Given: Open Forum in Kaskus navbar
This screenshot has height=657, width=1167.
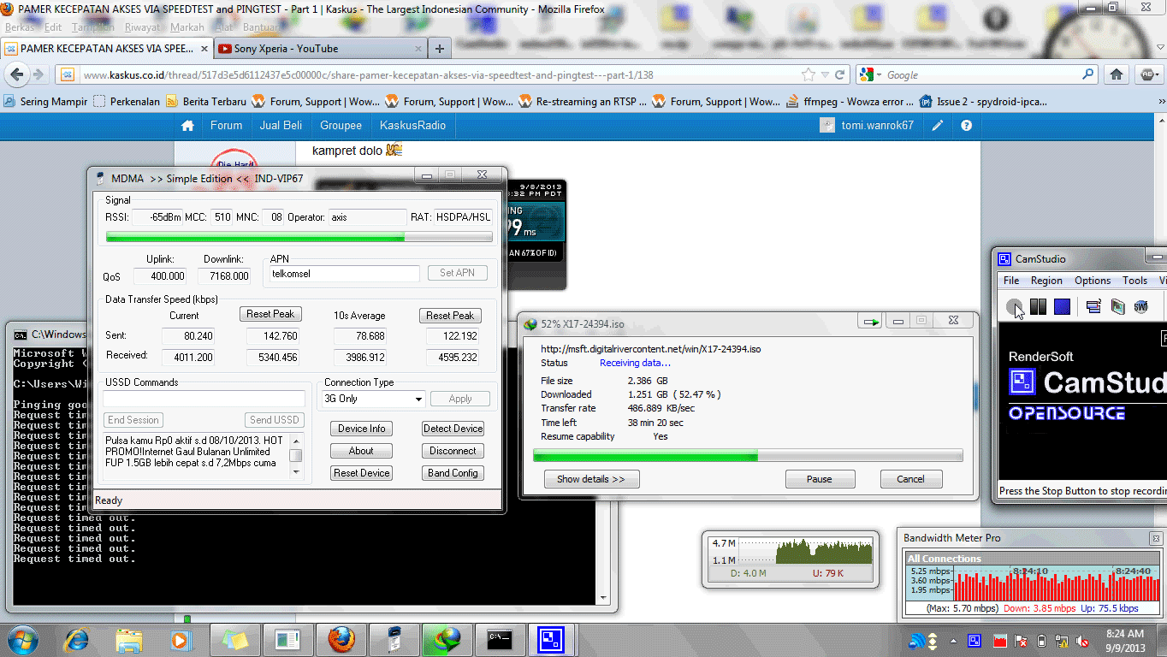Looking at the screenshot, I should 226,125.
